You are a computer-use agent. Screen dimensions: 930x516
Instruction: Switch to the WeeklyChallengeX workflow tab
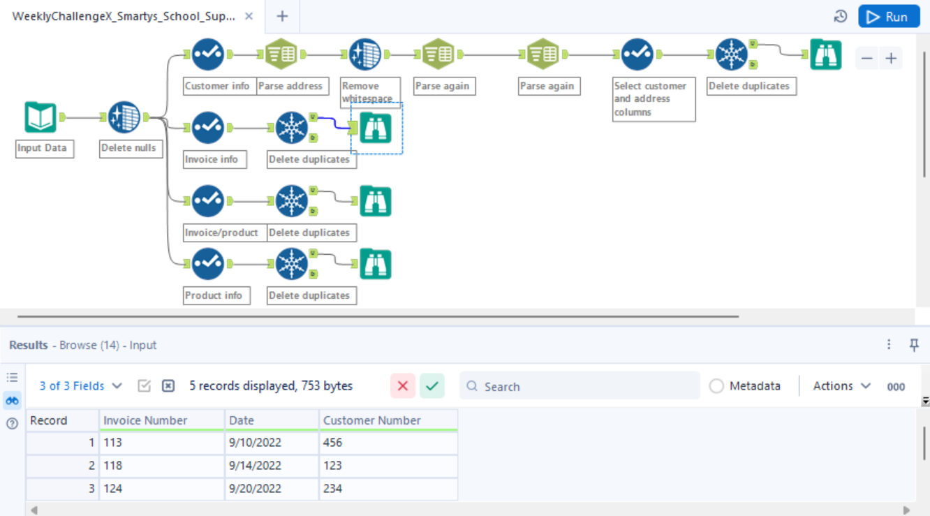click(x=124, y=16)
